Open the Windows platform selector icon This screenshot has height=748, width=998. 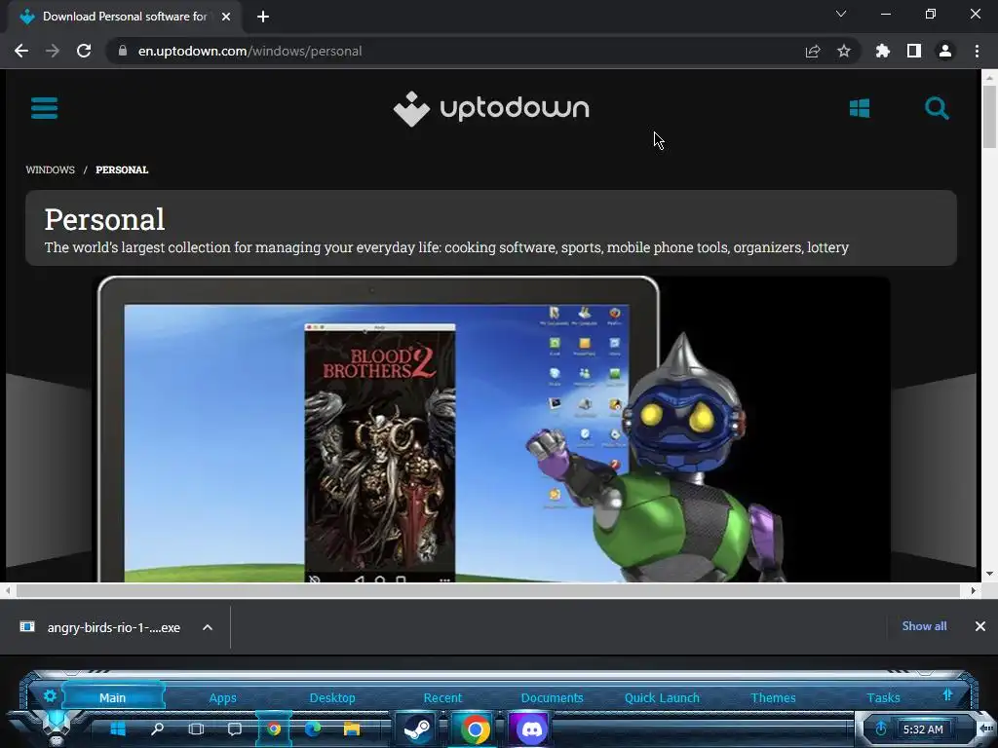860,108
